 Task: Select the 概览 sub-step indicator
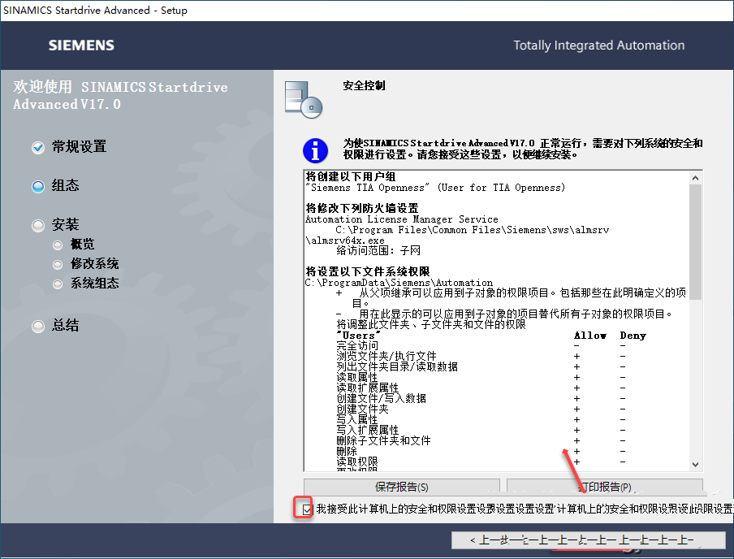pyautogui.click(x=58, y=245)
